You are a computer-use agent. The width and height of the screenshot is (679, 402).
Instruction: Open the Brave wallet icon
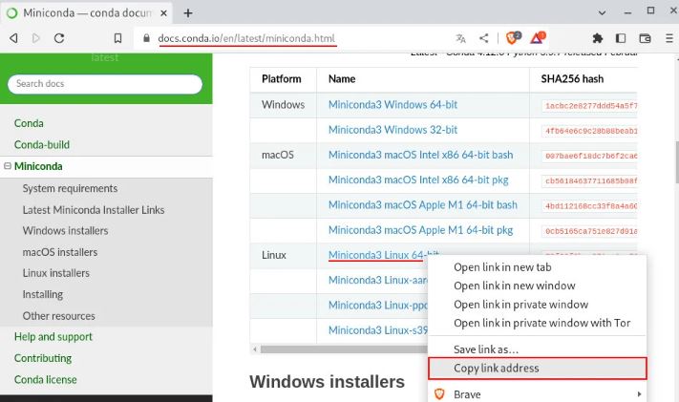[x=645, y=38]
